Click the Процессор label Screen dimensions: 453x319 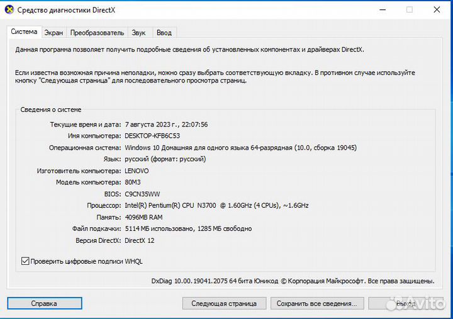(104, 206)
